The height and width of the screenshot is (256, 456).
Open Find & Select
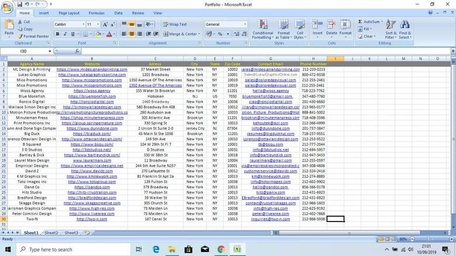405,29
